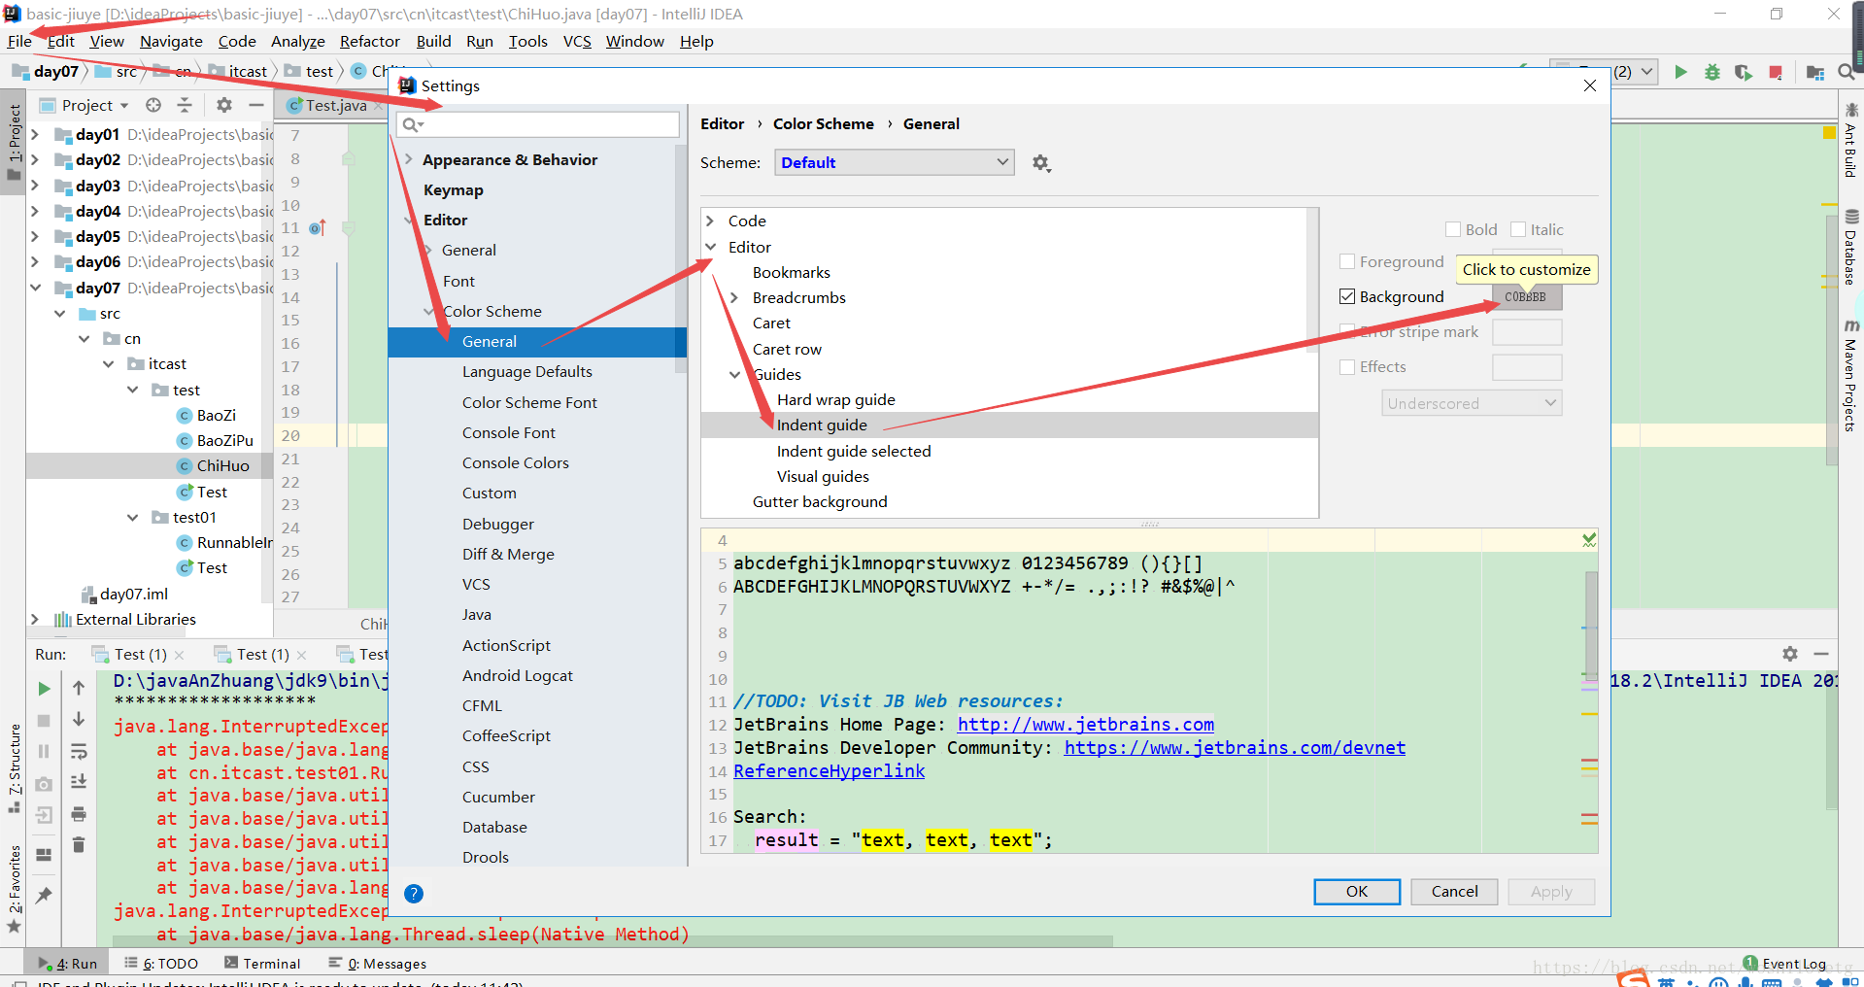Expand Appearance & Behavior settings section
1864x987 pixels.
click(x=409, y=160)
